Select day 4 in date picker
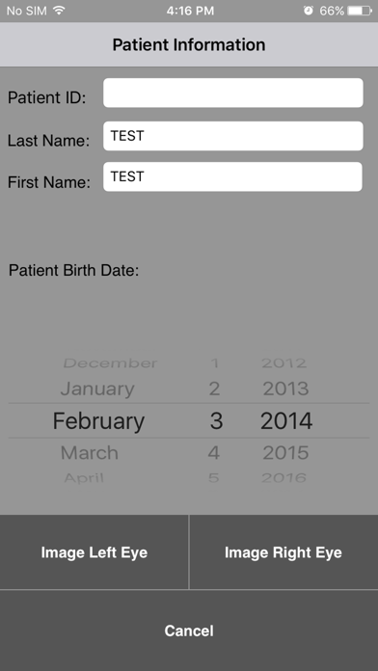This screenshot has width=378, height=671. click(214, 453)
